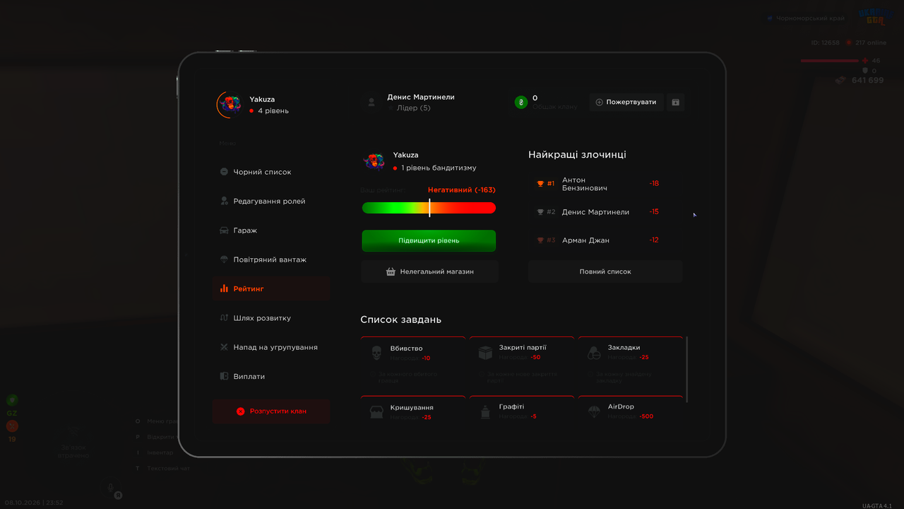This screenshot has height=509, width=904.
Task: Select Арман Джан in ranking list
Action: click(x=585, y=240)
